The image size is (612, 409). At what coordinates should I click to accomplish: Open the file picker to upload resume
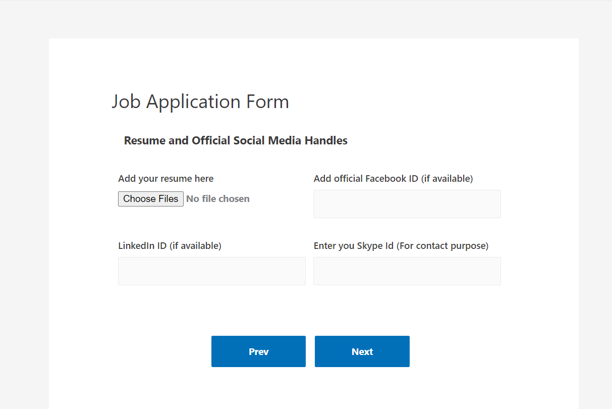[x=151, y=199]
